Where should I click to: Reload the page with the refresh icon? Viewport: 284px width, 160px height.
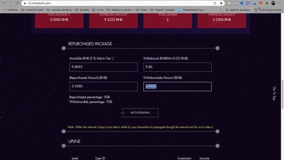[17, 3]
